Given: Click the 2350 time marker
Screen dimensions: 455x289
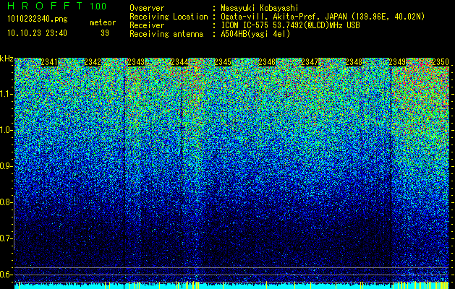Looking at the screenshot, I should point(441,62).
